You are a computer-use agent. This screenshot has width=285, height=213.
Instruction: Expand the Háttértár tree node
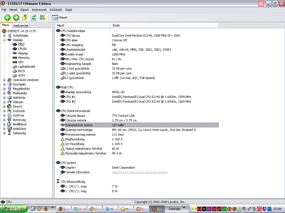tap(4, 98)
